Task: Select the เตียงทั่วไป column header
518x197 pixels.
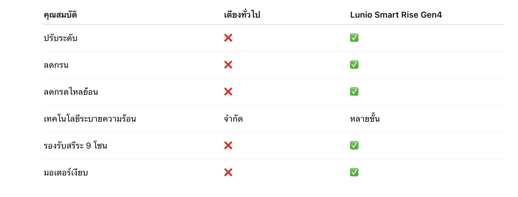Action: [x=242, y=15]
